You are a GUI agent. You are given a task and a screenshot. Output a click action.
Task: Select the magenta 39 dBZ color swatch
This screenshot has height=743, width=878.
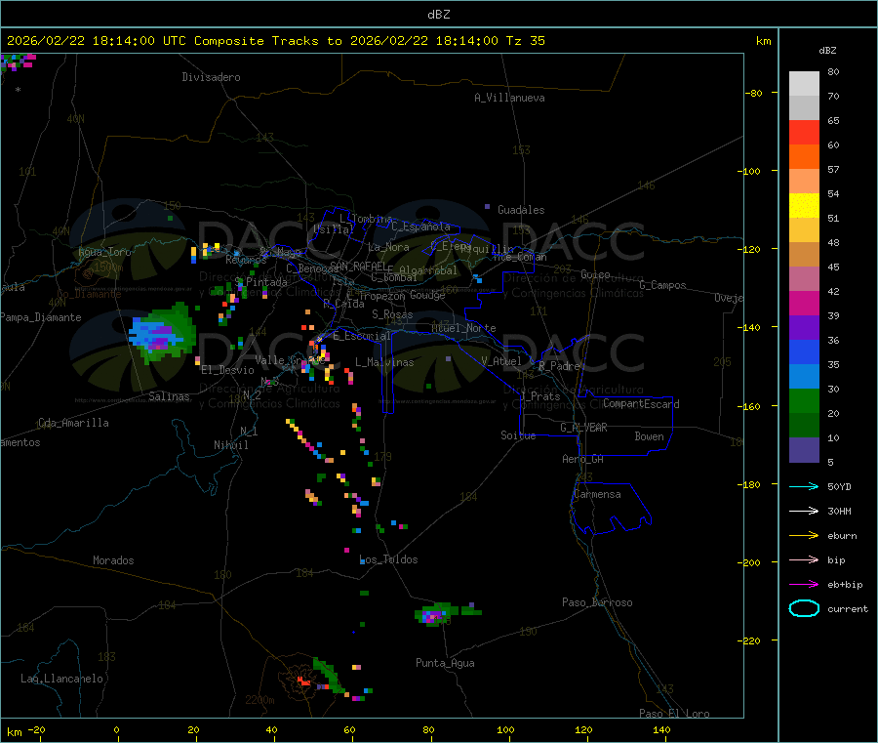[x=804, y=303]
